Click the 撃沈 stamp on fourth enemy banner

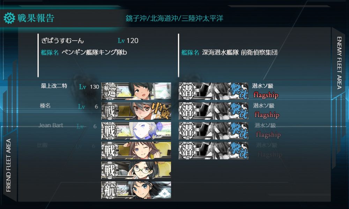click(x=239, y=150)
